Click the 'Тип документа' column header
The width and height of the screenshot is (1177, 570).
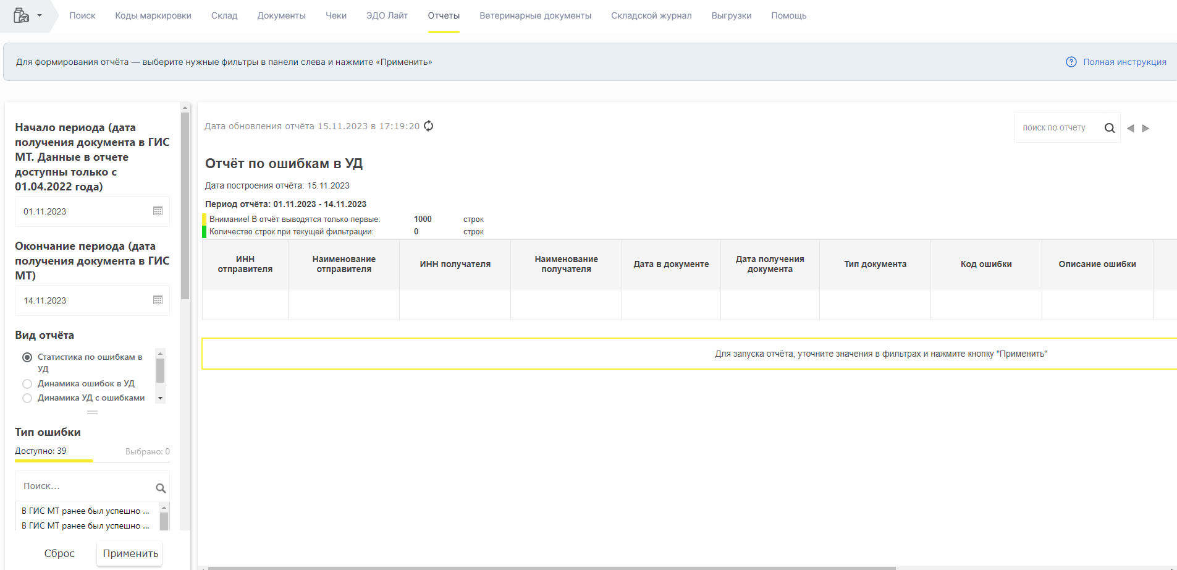click(x=875, y=264)
